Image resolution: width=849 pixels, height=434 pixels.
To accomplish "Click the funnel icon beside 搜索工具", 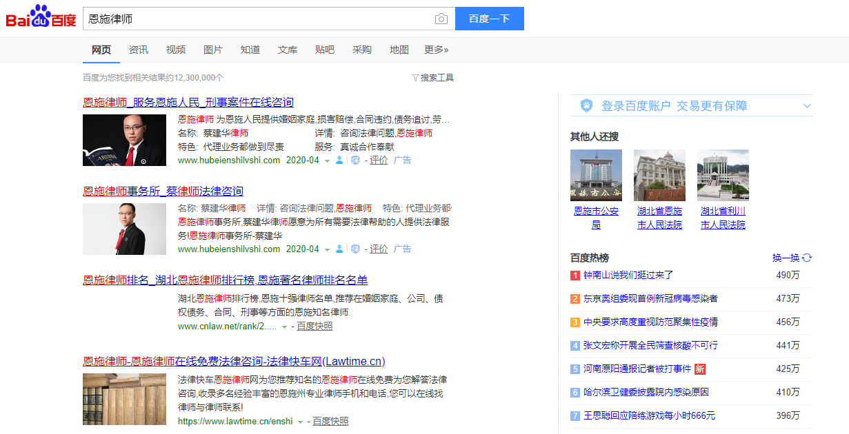I will (415, 78).
